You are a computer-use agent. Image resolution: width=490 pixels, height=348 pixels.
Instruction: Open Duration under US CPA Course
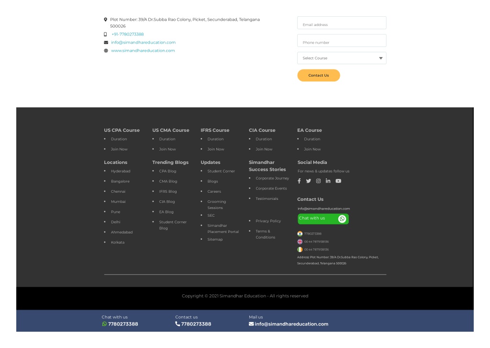pos(119,139)
